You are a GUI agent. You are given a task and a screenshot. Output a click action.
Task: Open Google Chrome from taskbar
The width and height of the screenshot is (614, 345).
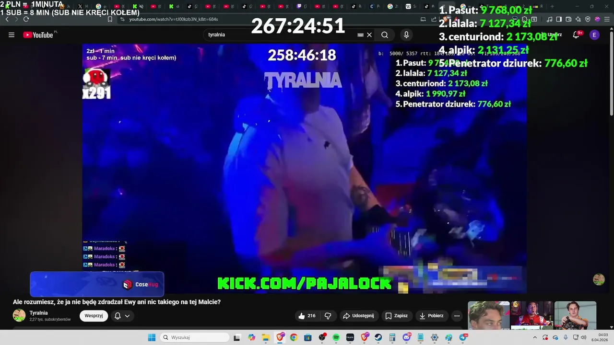tap(294, 337)
